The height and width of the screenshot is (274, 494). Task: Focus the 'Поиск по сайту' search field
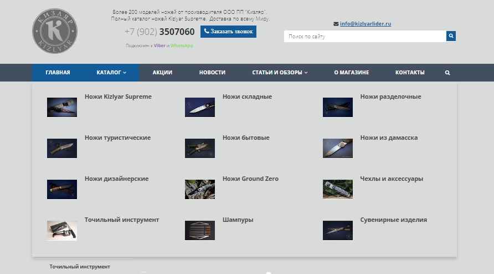point(365,36)
